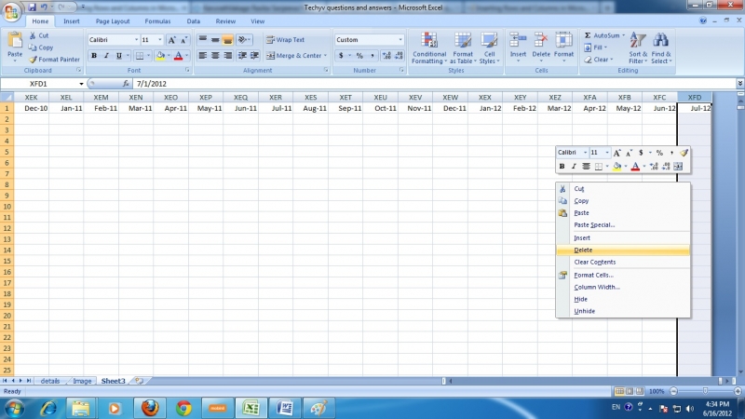
Task: Switch to the Page Layout ribbon tab
Action: [x=112, y=20]
